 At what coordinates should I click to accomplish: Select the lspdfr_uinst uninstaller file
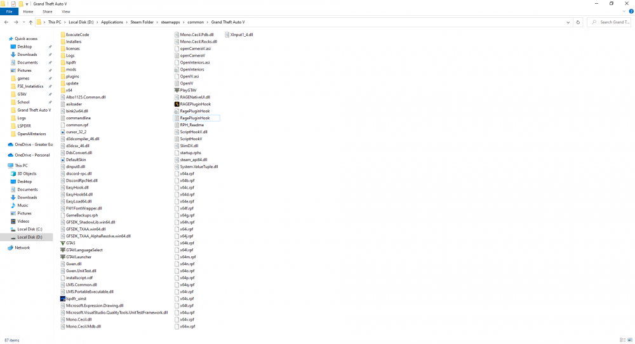coord(73,299)
